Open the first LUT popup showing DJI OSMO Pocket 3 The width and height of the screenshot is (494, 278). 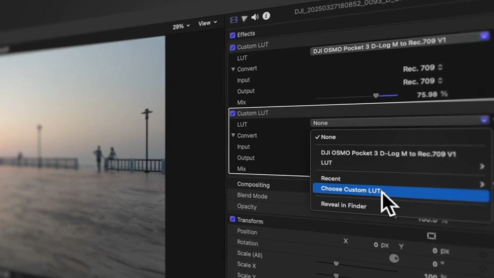400,44
